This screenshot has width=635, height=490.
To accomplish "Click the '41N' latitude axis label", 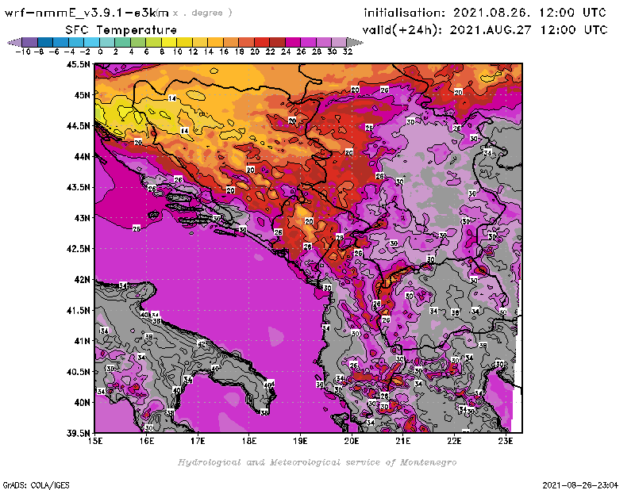I will [82, 341].
